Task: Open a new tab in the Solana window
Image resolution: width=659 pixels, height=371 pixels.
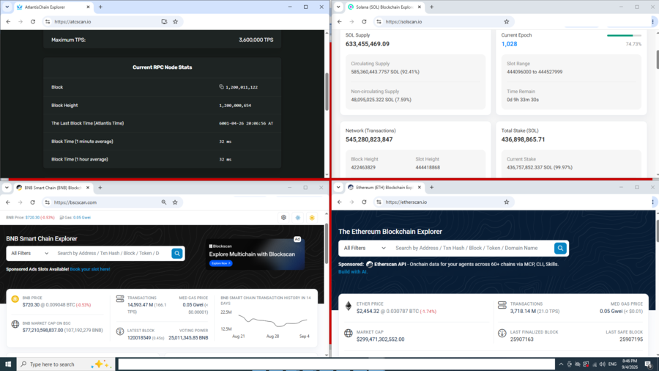Action: click(x=431, y=7)
